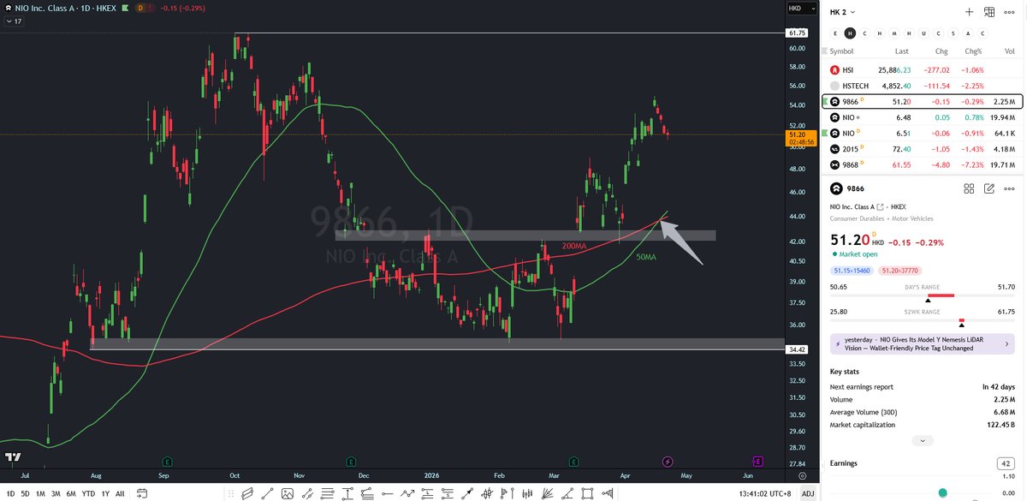Switch chart range to 5D
This screenshot has width=1027, height=501.
pos(25,493)
